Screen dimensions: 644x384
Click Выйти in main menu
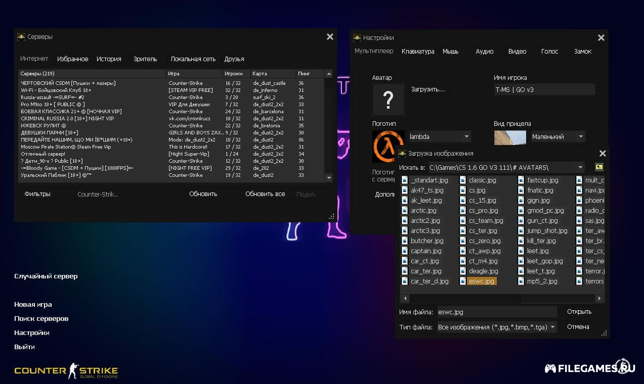coord(25,347)
